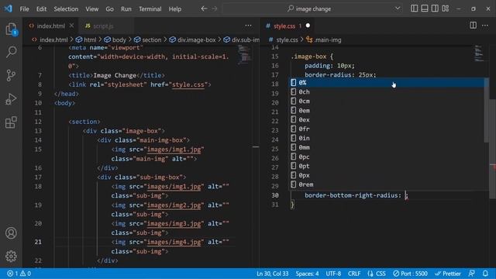496x279 pixels.
Task: Open the Edit menu
Action: pyautogui.click(x=41, y=9)
